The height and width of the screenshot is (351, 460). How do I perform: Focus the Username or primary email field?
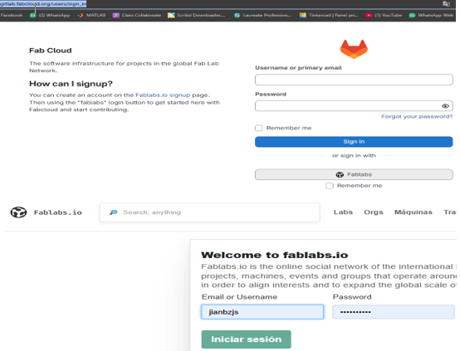click(x=354, y=80)
